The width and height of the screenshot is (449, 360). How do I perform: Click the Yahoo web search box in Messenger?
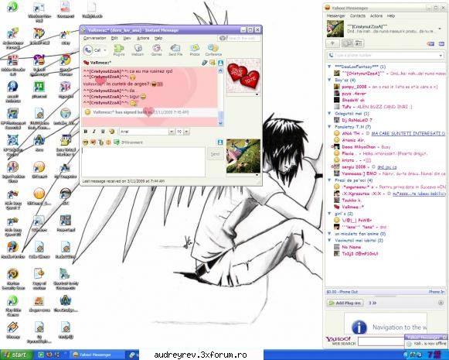click(381, 341)
